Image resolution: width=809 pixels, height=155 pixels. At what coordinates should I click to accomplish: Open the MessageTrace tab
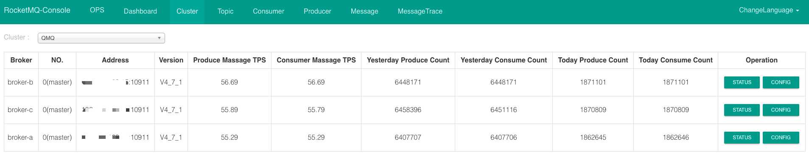coord(420,11)
